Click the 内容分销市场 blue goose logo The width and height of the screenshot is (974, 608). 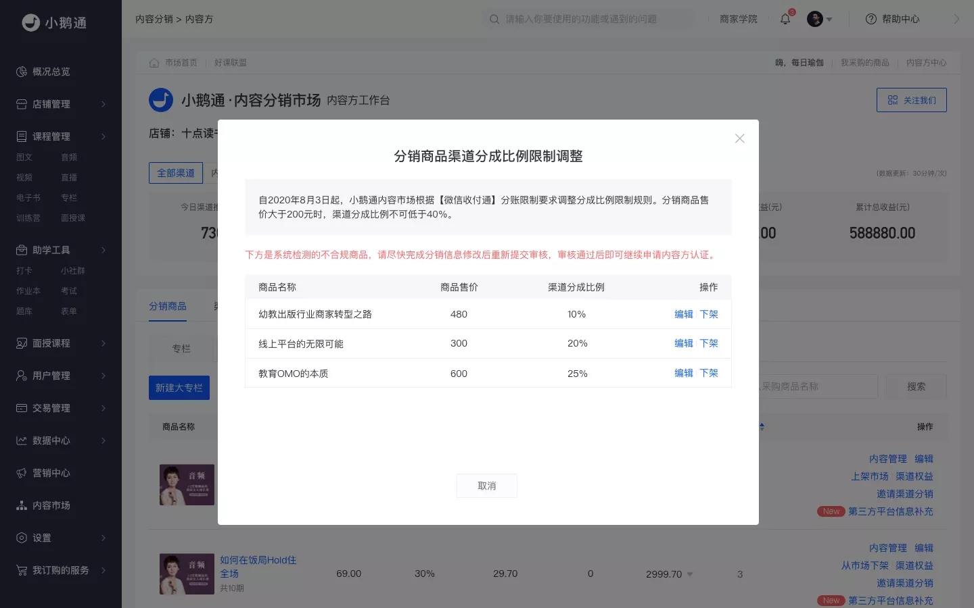161,100
